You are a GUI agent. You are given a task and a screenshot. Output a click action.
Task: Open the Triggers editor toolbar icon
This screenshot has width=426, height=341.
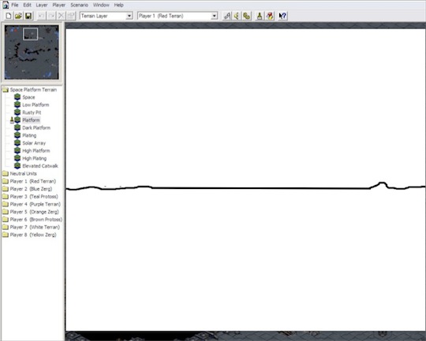227,16
